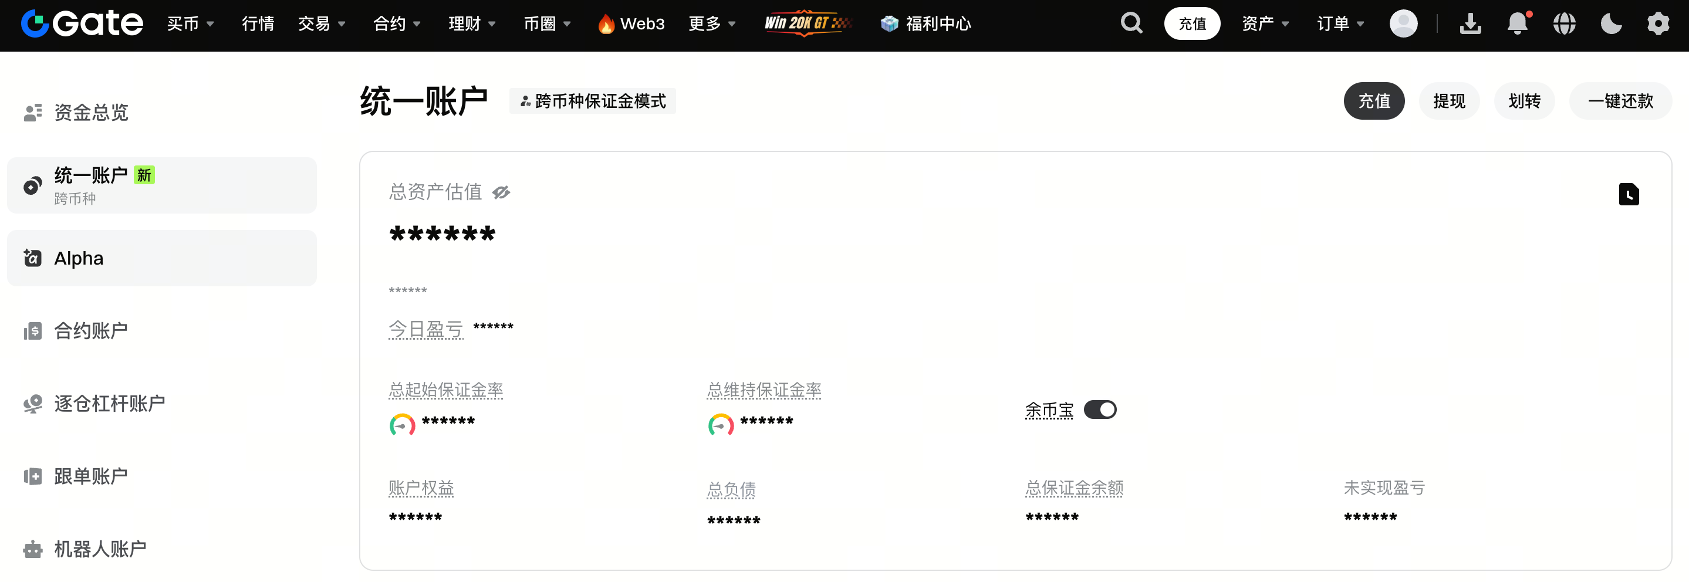Open the notifications bell
The height and width of the screenshot is (582, 1689).
pos(1517,23)
